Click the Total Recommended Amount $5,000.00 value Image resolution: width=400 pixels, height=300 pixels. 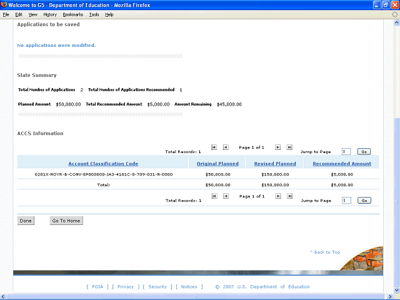(x=158, y=104)
